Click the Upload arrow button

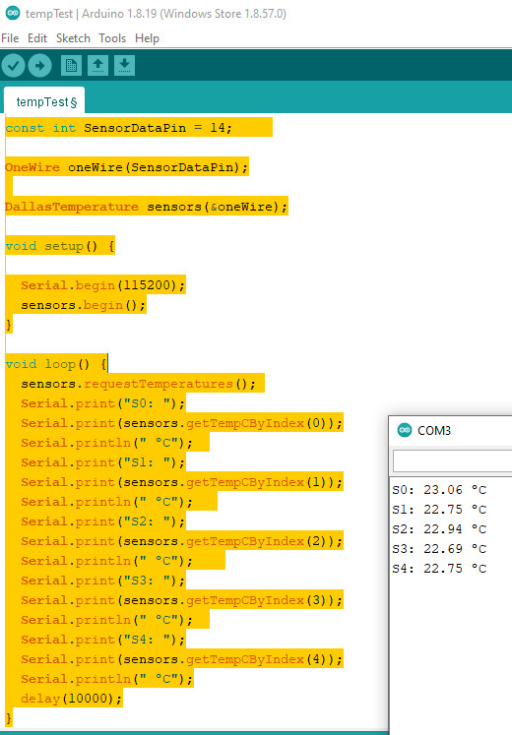pos(39,65)
